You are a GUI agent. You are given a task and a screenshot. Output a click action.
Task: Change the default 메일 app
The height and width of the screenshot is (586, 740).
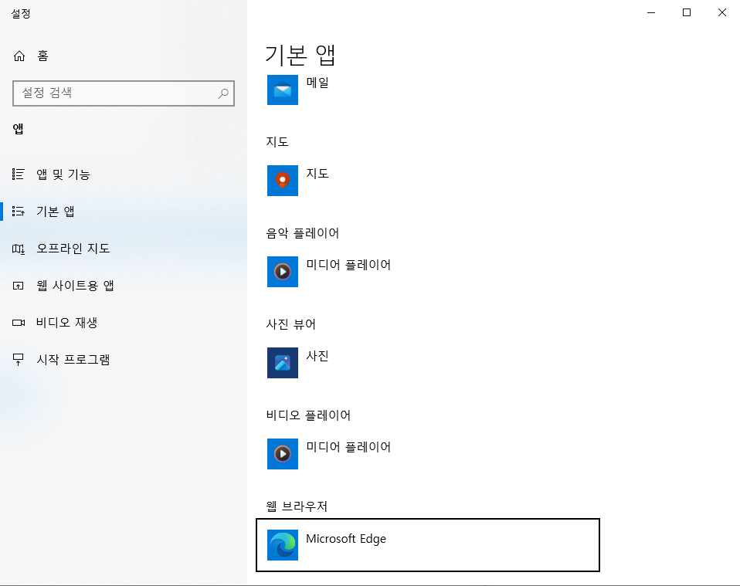click(x=428, y=90)
